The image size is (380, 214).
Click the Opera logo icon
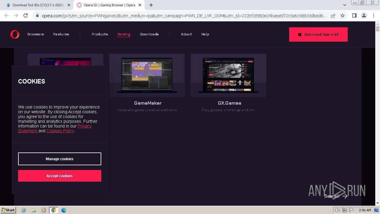click(15, 34)
